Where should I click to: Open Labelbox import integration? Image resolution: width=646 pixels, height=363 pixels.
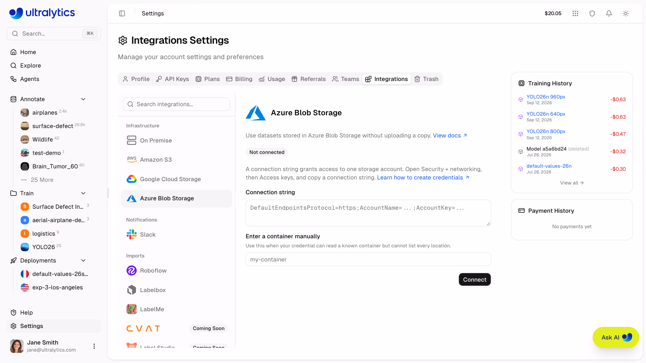pyautogui.click(x=176, y=290)
